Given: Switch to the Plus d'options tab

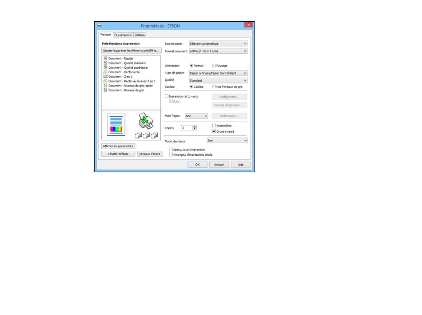Looking at the screenshot, I should (x=123, y=35).
